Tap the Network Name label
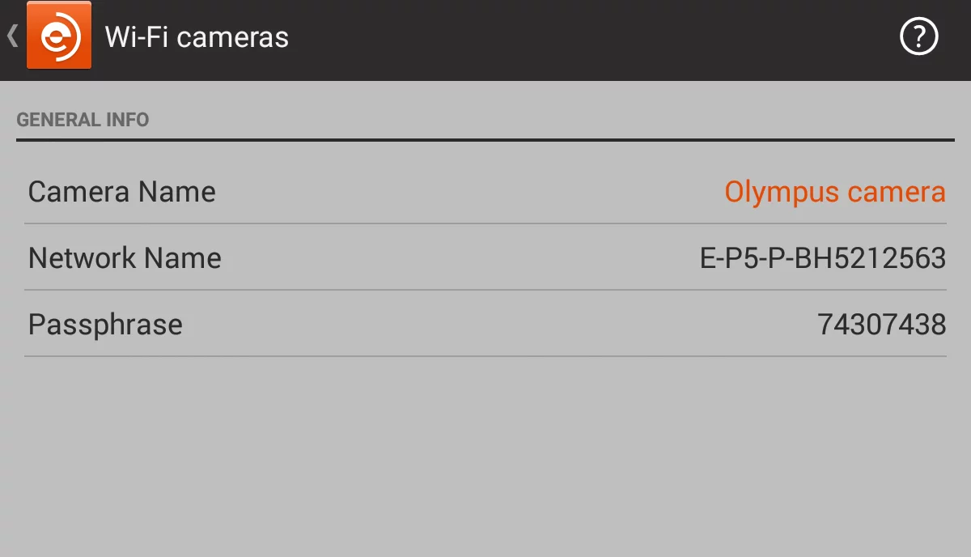The width and height of the screenshot is (971, 557). [x=125, y=258]
